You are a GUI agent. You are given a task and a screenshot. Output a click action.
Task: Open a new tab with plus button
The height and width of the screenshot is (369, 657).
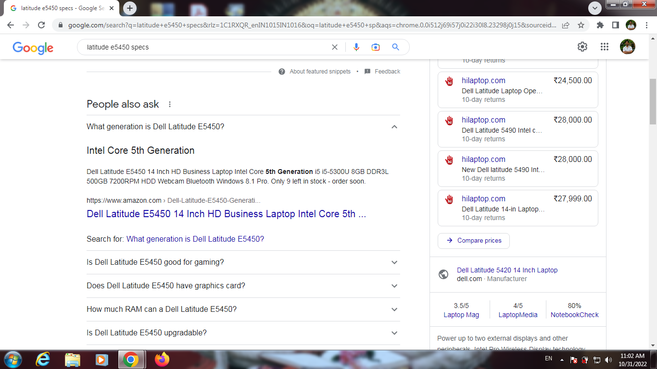(130, 8)
